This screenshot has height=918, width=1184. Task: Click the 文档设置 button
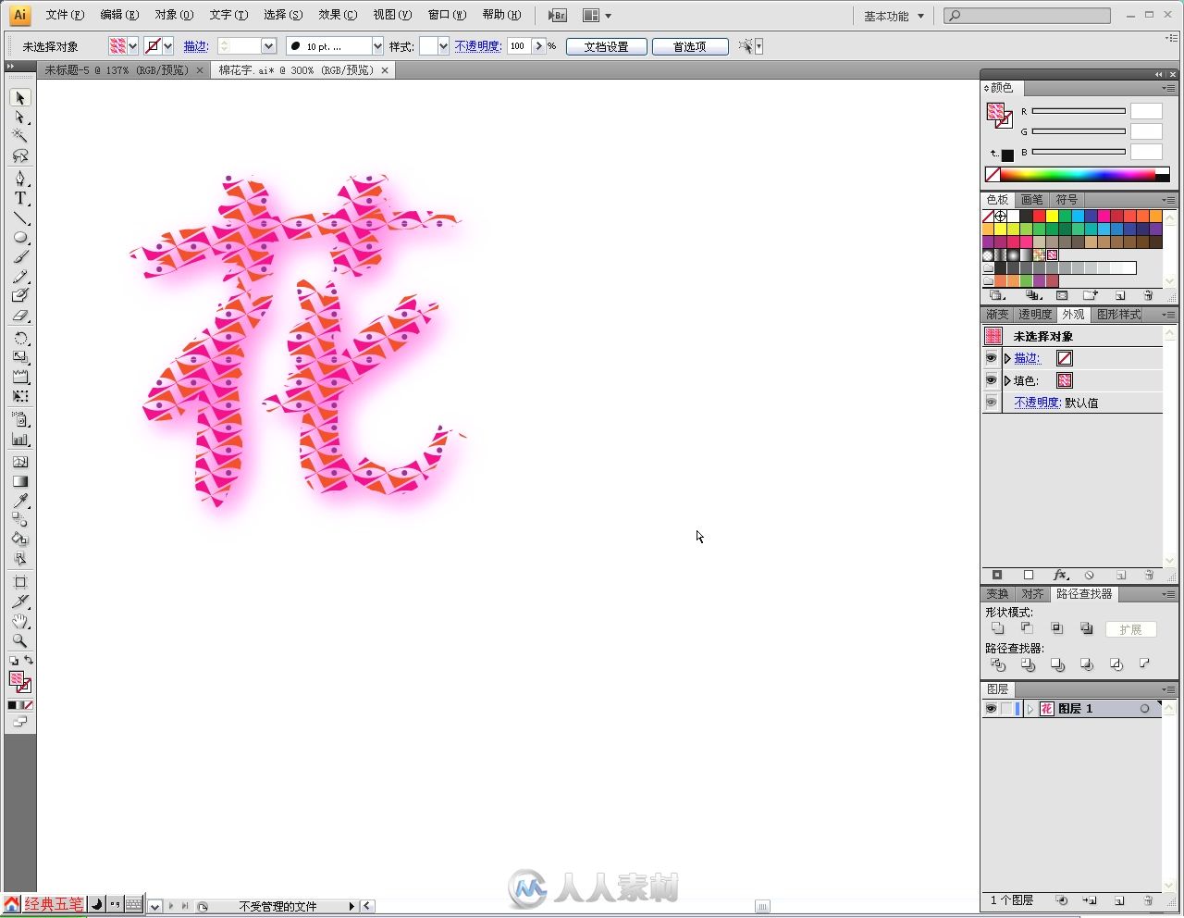606,46
